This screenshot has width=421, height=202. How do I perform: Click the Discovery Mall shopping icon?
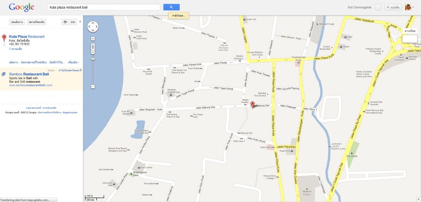pos(113,183)
